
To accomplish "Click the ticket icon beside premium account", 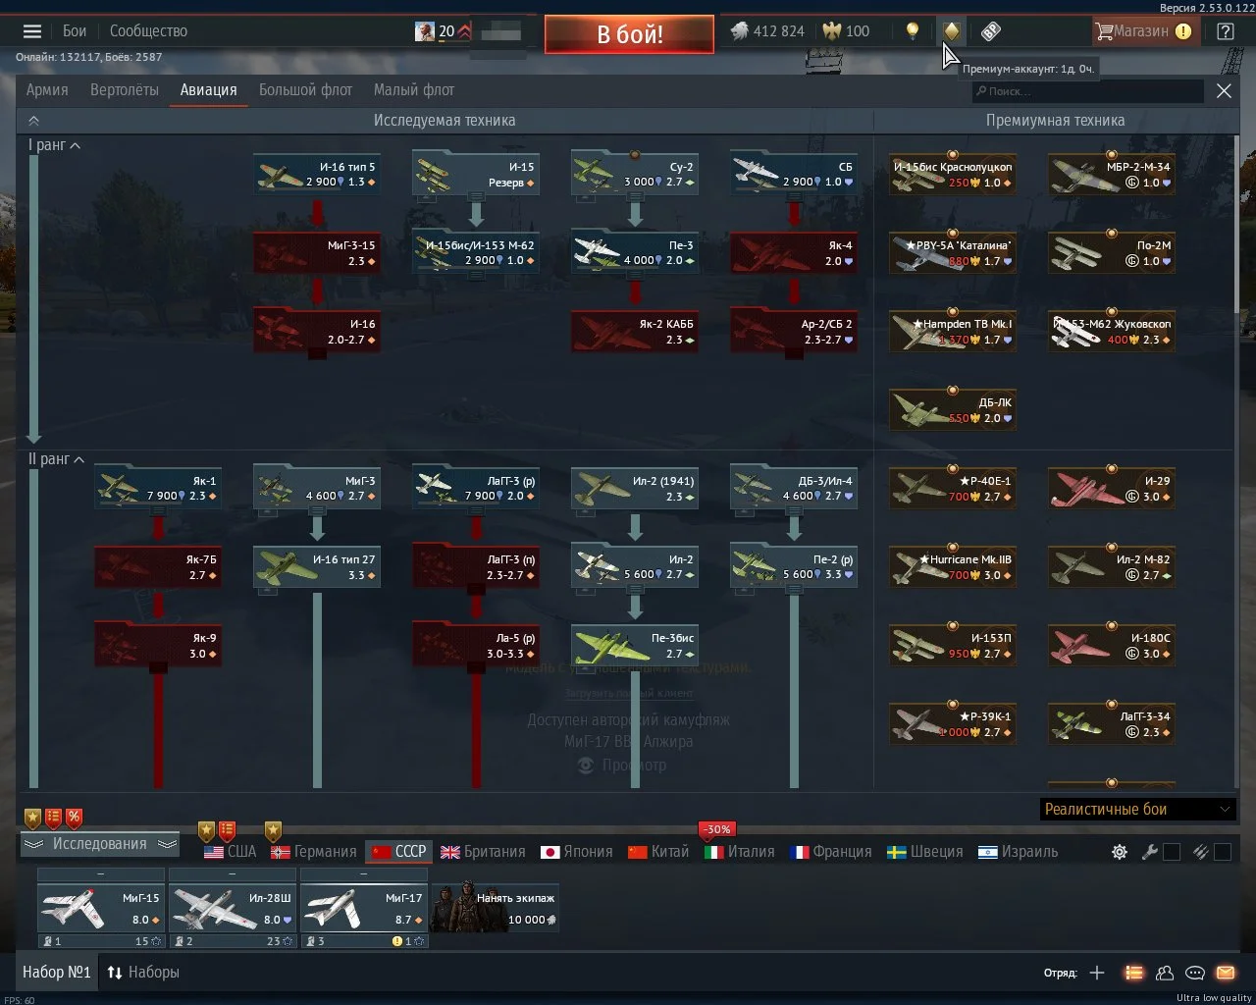I will coord(990,31).
